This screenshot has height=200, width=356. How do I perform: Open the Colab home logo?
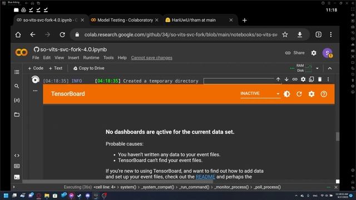point(21,52)
